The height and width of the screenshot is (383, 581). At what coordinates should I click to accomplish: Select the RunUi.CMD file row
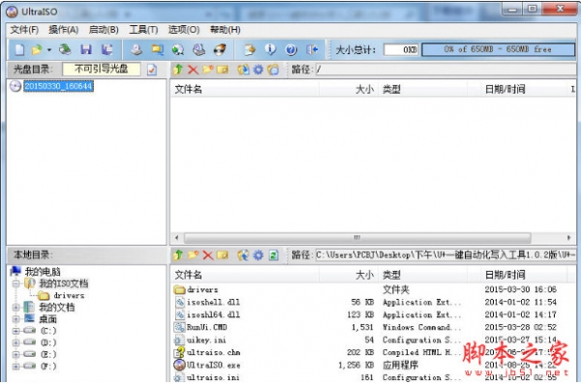[x=372, y=328]
